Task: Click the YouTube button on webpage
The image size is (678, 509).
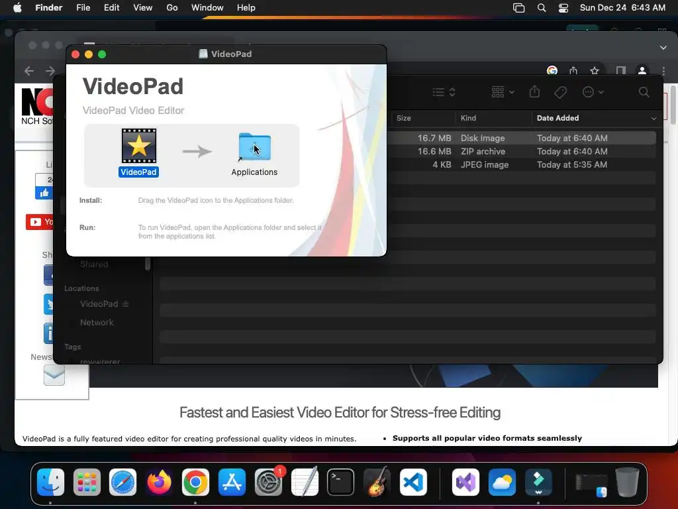Action: (39, 222)
